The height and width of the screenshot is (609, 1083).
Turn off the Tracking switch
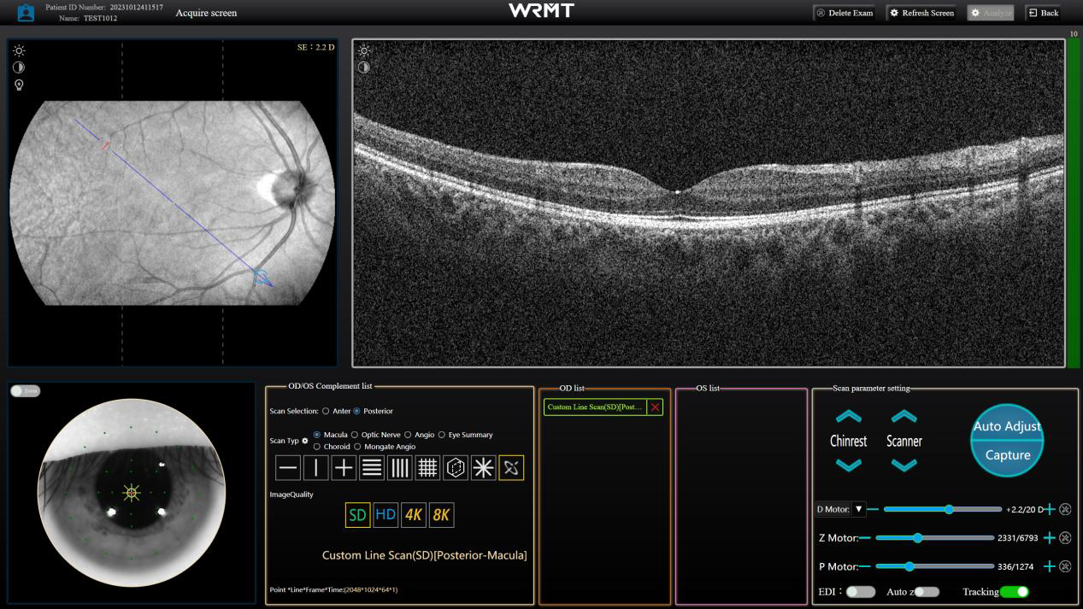click(1014, 592)
